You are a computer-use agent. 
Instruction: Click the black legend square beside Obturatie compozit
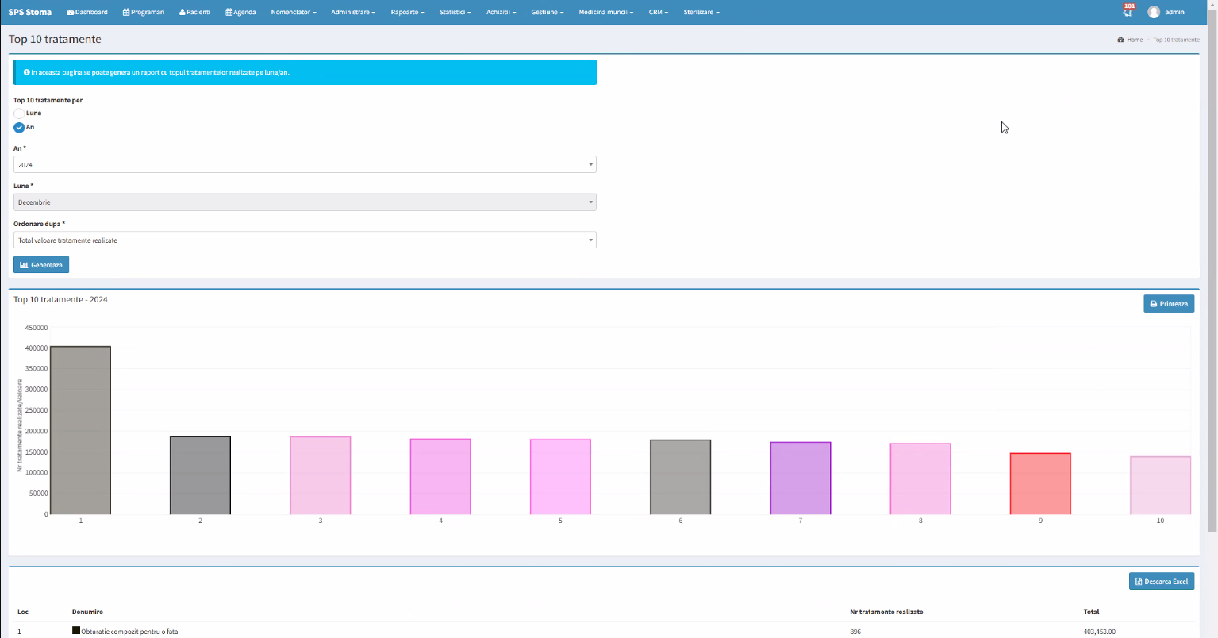pyautogui.click(x=76, y=631)
